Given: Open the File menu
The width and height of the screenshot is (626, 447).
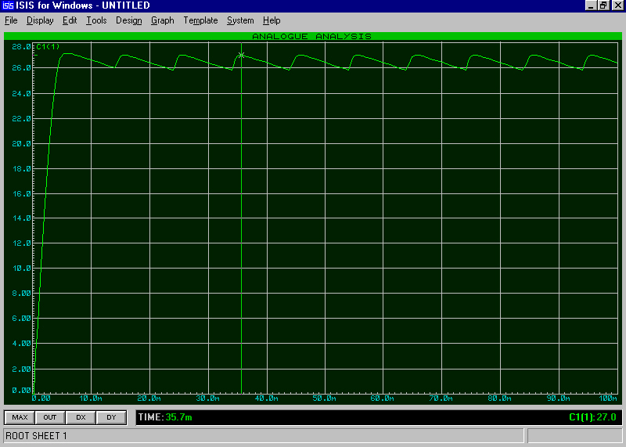Looking at the screenshot, I should 11,20.
